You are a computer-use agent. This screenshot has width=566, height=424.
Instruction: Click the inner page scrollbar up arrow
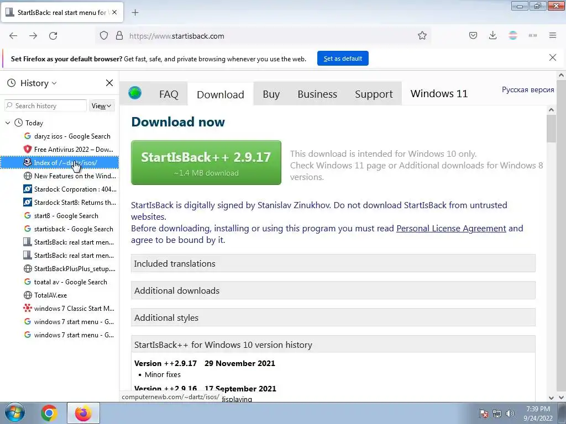(551, 110)
